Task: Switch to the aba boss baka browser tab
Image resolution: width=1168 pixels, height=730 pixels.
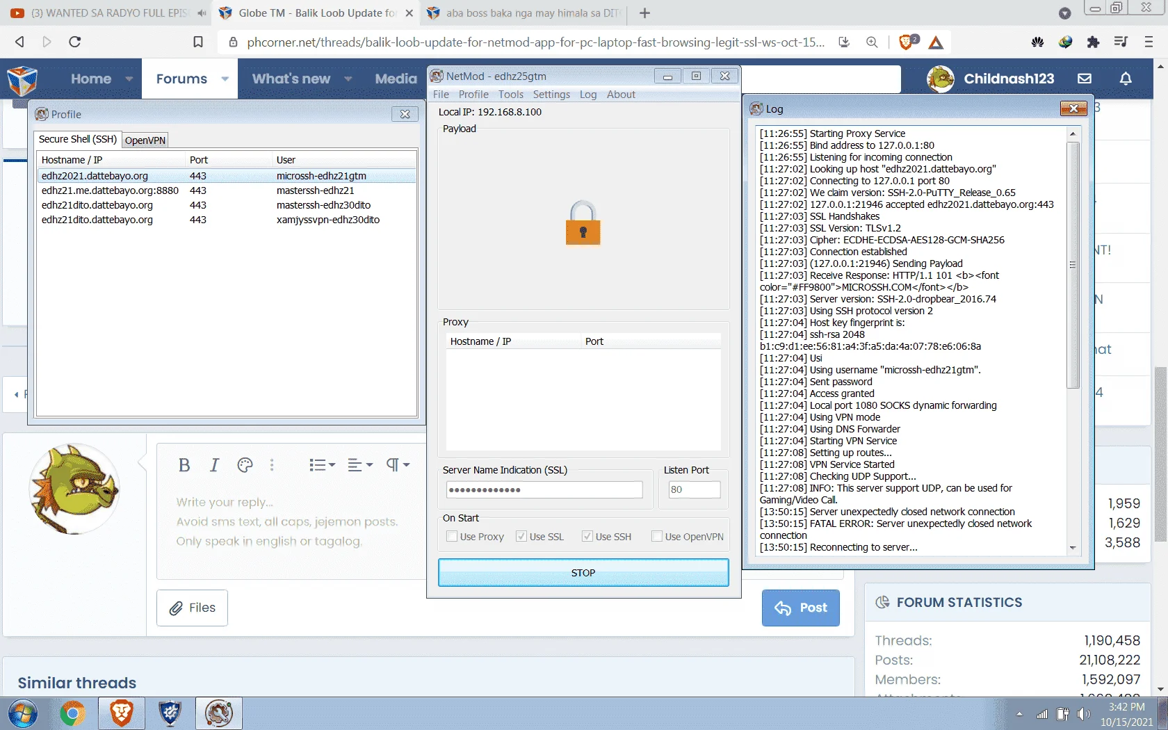Action: click(x=523, y=13)
